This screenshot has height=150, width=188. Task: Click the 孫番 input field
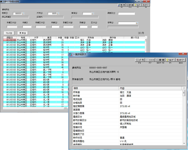[83, 27]
